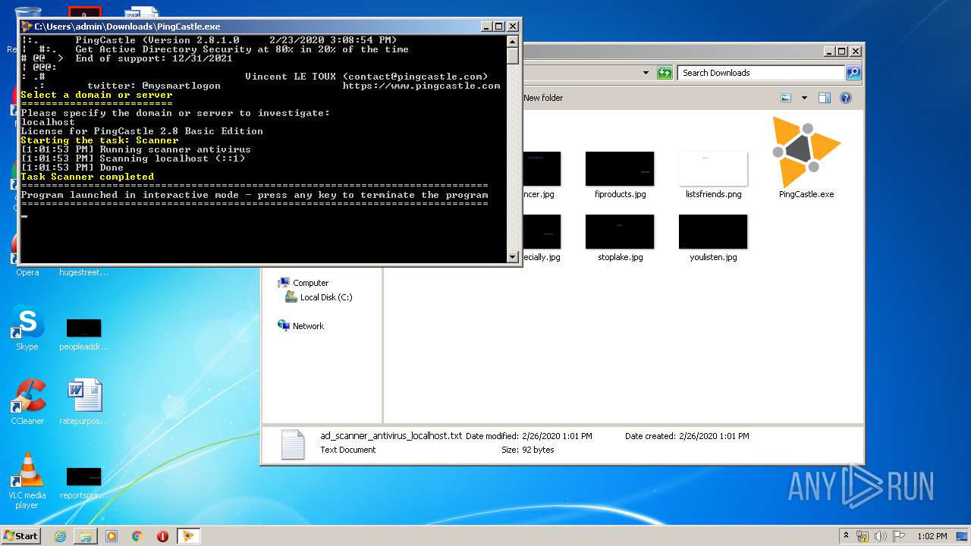
Task: Click the Change your view icon
Action: coord(786,98)
